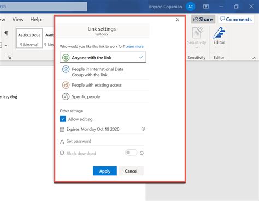Click the globe icon for Anyone link
The image size is (259, 201).
pos(66,58)
